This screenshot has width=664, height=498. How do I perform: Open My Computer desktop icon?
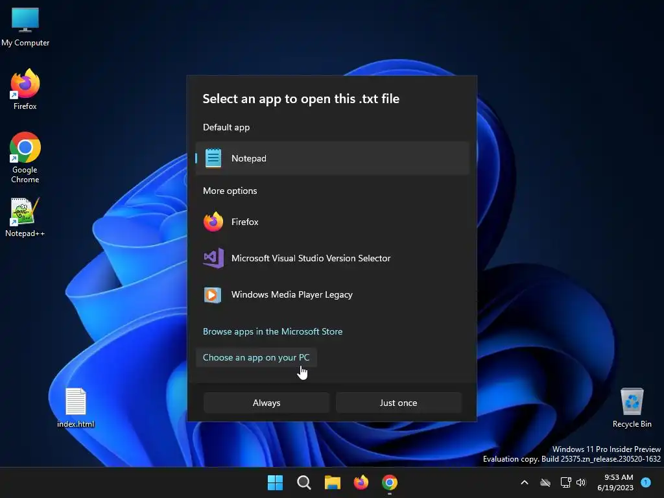(x=25, y=27)
